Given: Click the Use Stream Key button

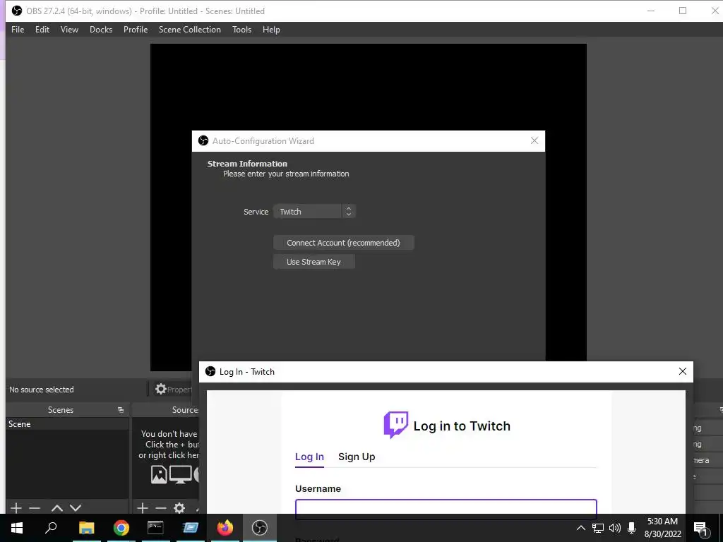Looking at the screenshot, I should [313, 262].
